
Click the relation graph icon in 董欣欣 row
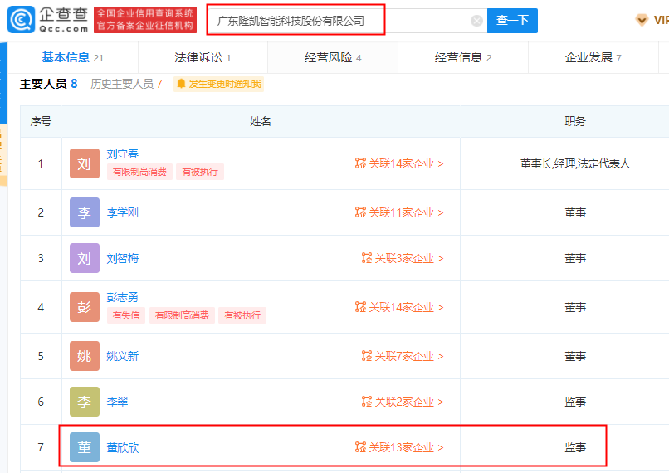click(360, 447)
